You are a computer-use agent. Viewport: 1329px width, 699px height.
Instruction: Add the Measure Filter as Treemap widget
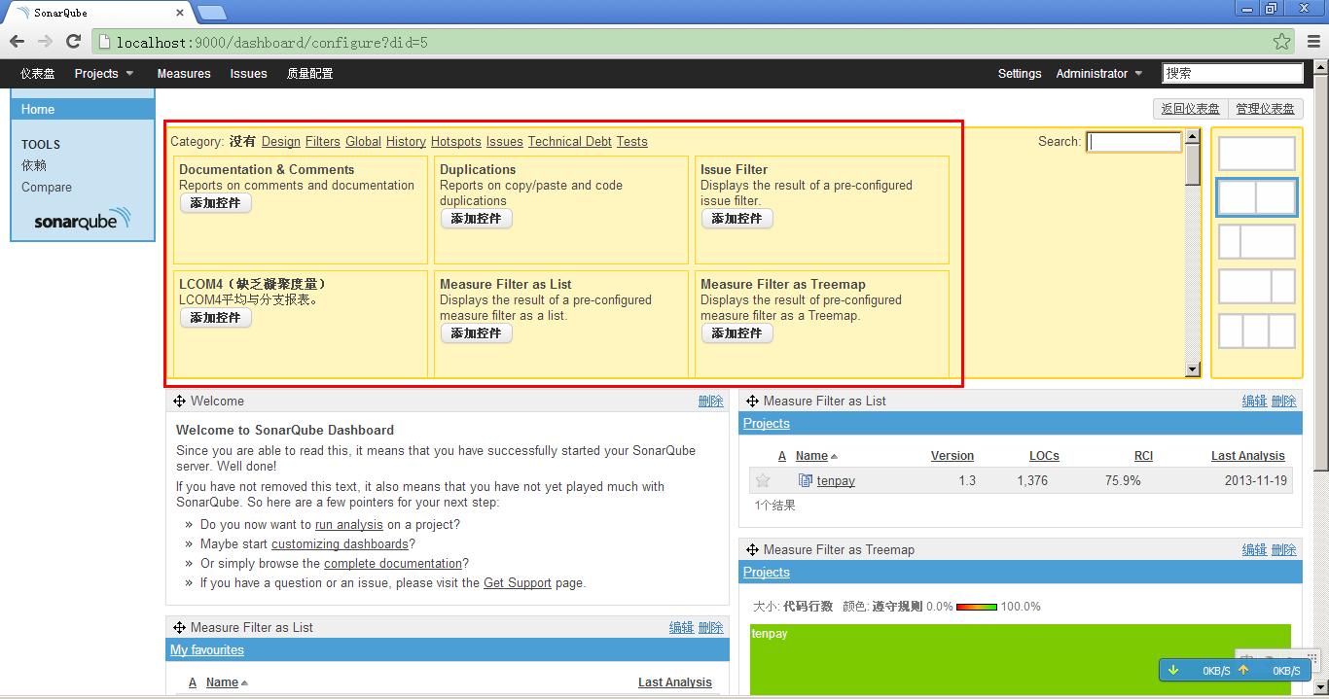[x=737, y=333]
